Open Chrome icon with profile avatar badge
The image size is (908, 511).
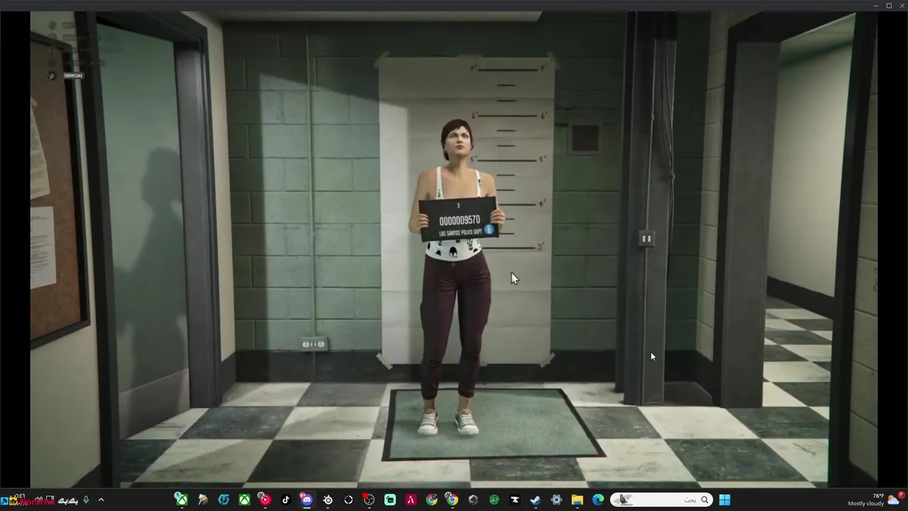(452, 500)
